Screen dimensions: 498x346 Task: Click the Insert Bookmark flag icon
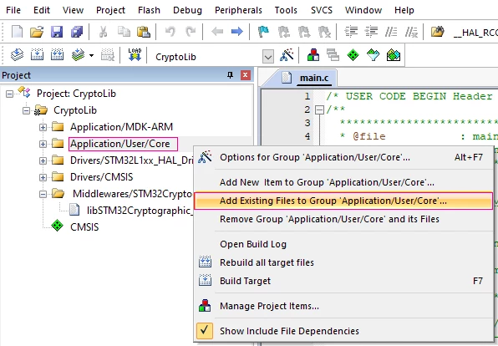click(263, 32)
